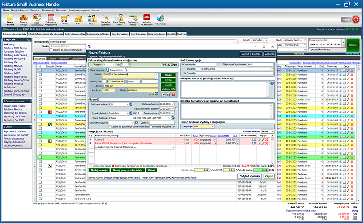The width and height of the screenshot is (363, 223).
Task: Click plus icon next to Dokument wystawił
Action: tap(137, 122)
